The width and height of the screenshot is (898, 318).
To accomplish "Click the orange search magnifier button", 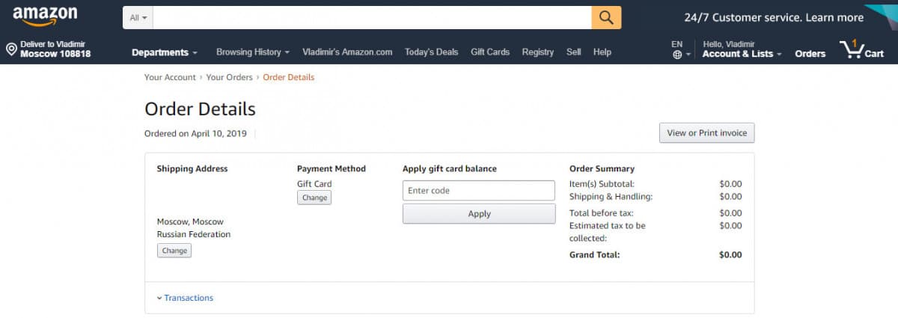I will pos(606,17).
